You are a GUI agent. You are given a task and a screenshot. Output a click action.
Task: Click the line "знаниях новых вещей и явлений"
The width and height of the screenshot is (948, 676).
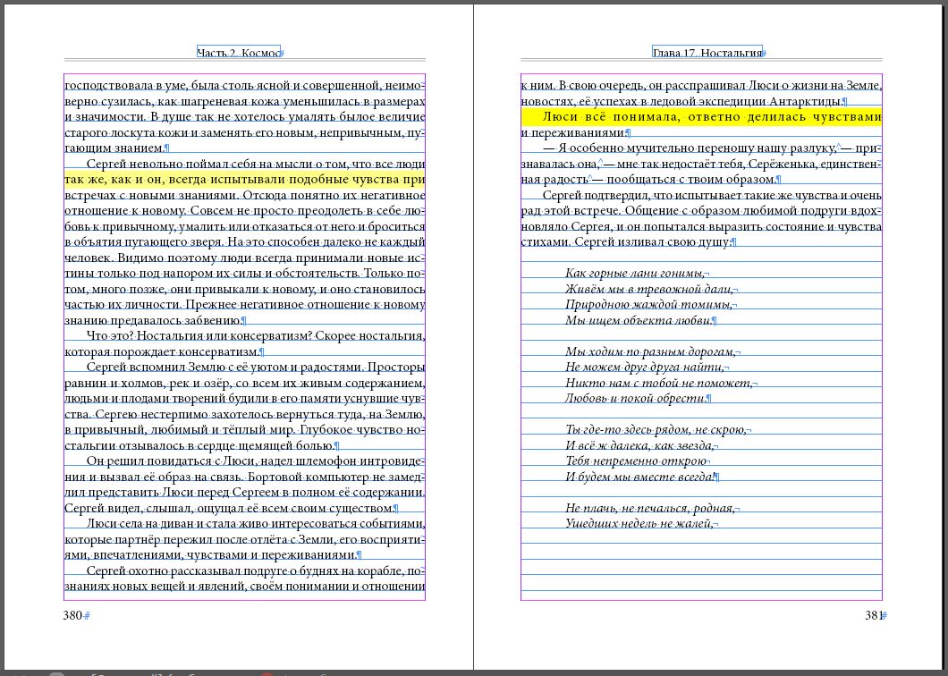tap(245, 586)
